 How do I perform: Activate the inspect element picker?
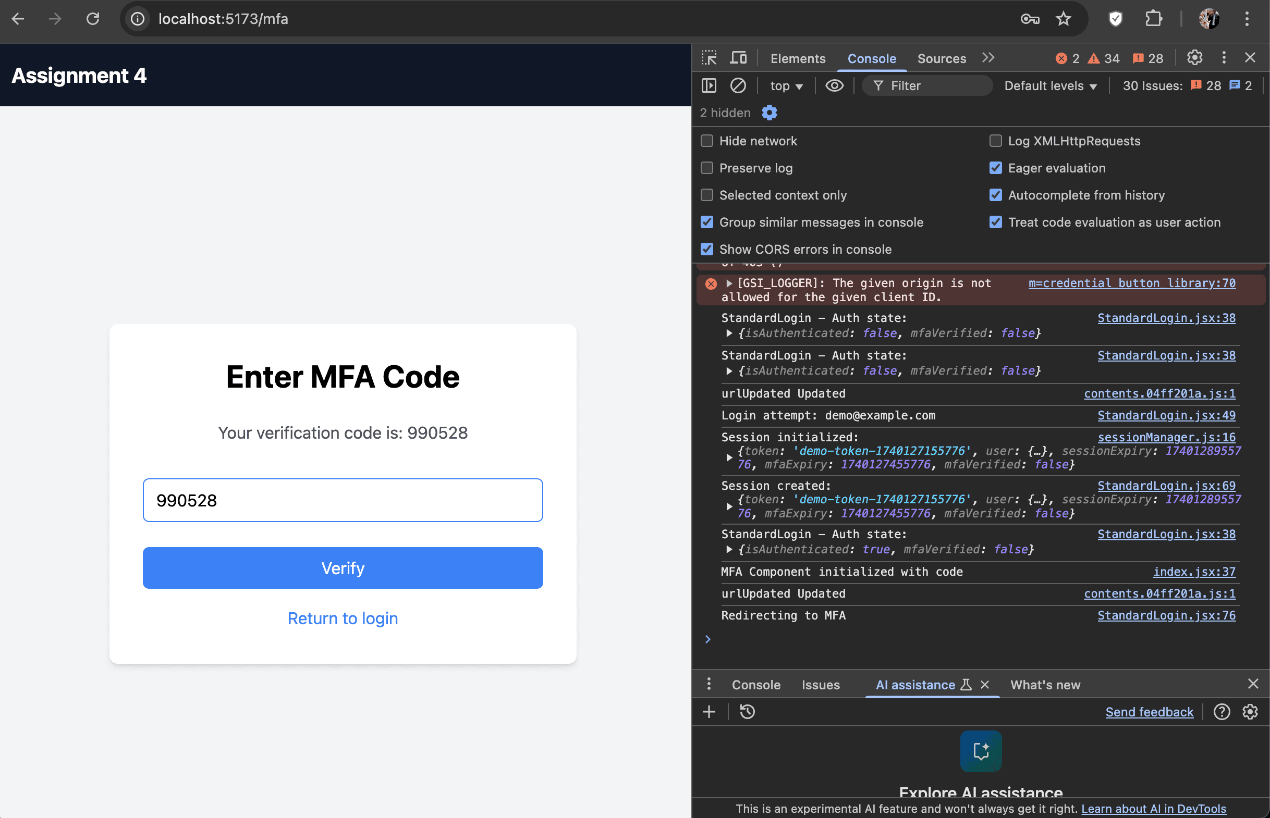[709, 58]
